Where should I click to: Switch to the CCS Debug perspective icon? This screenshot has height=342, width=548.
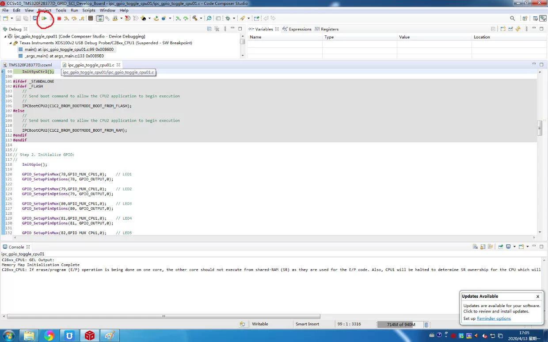pos(542,18)
